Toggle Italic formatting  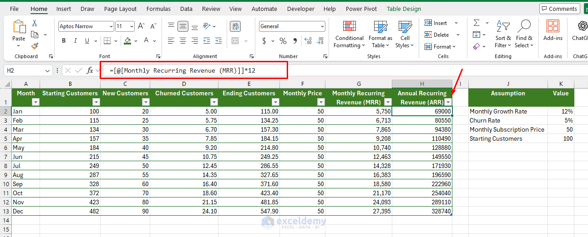(x=76, y=41)
